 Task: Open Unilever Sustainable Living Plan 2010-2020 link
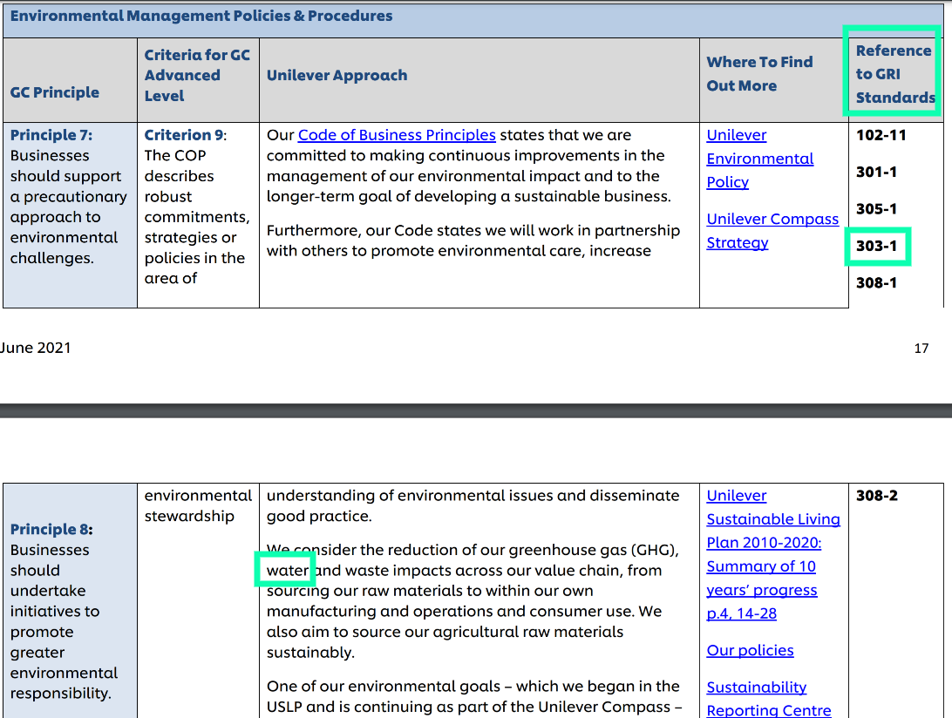coord(773,554)
